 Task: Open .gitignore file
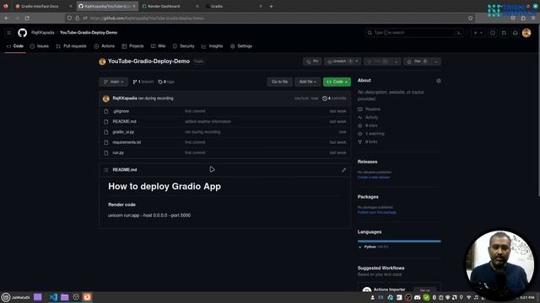point(121,111)
